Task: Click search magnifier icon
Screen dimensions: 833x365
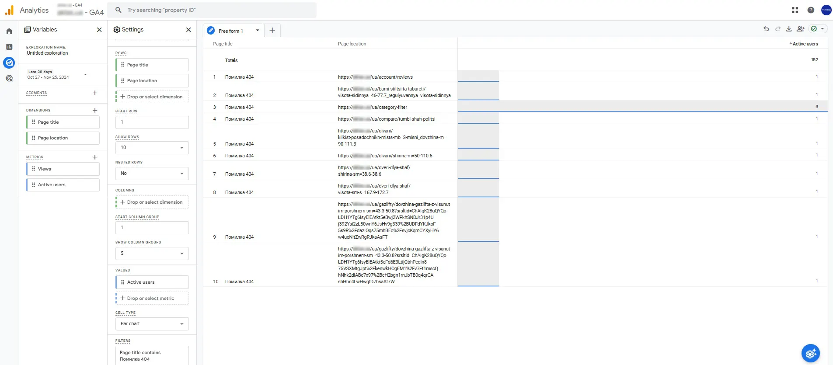Action: (x=118, y=10)
